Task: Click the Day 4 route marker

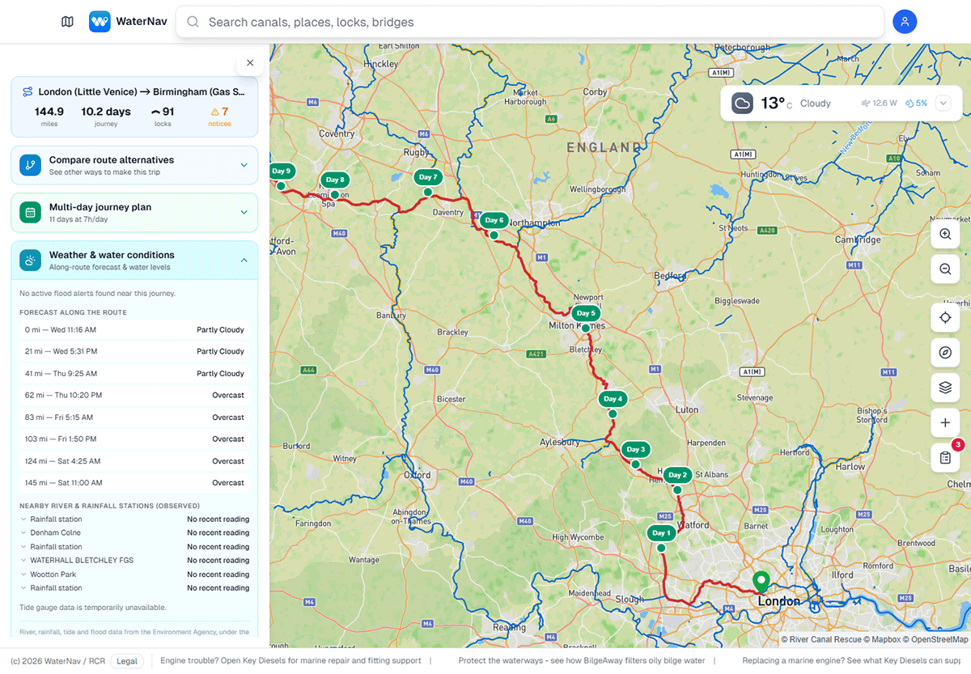Action: tap(613, 399)
